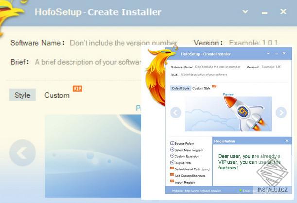Click the blue preview image in large window
The width and height of the screenshot is (297, 203).
coord(93,156)
